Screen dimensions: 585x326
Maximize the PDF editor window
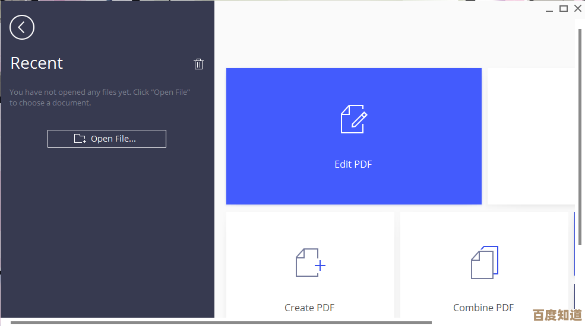pyautogui.click(x=564, y=8)
